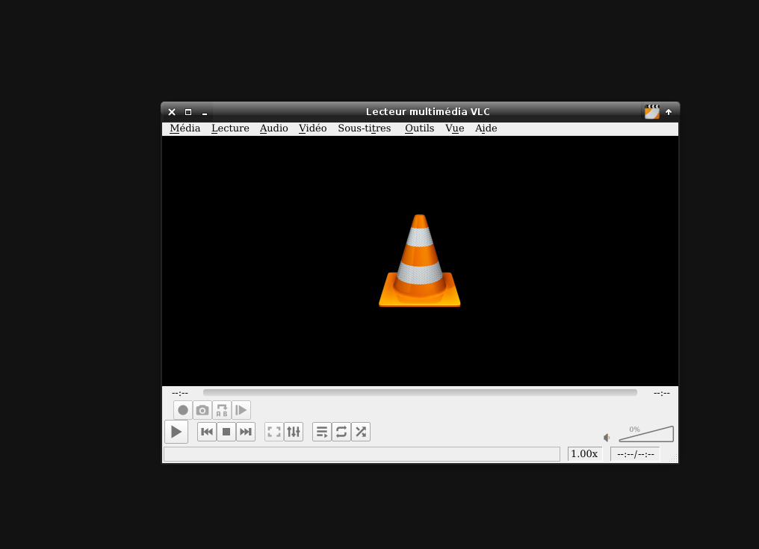Adjust the volume slider
Screen dimensions: 759x549
click(646, 434)
